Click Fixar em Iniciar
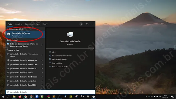Viewport: 176px width, 99px height. point(57,63)
